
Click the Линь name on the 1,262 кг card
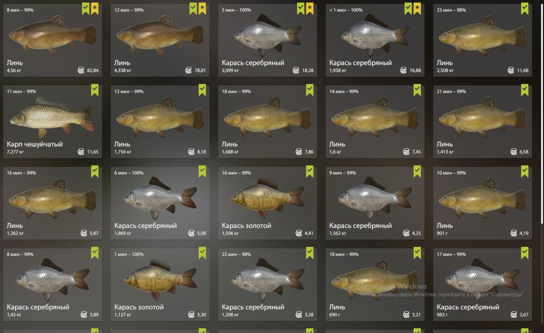(15, 225)
